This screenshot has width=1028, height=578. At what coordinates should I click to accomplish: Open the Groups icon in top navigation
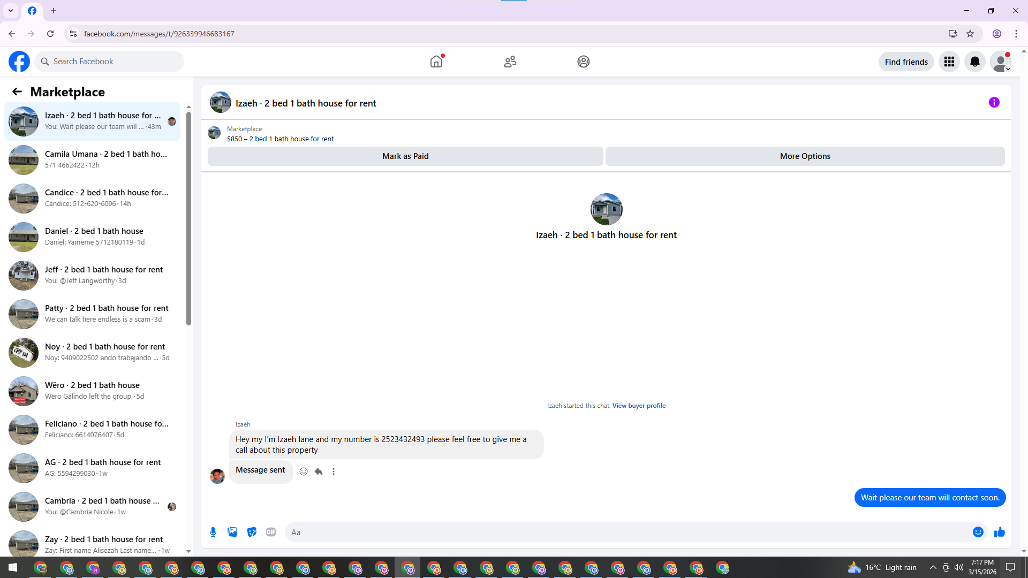(x=584, y=62)
